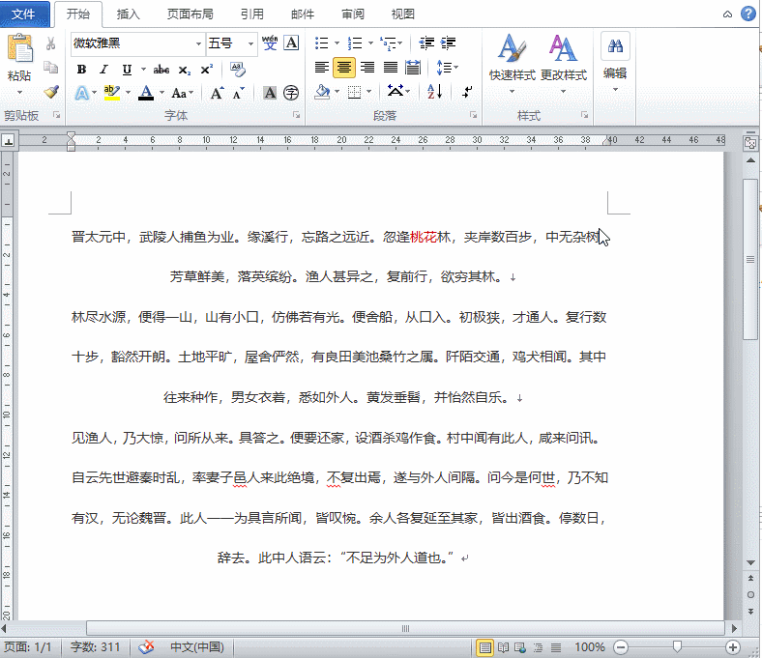Click the 字数: 311 word count
The image size is (762, 658).
tap(96, 647)
